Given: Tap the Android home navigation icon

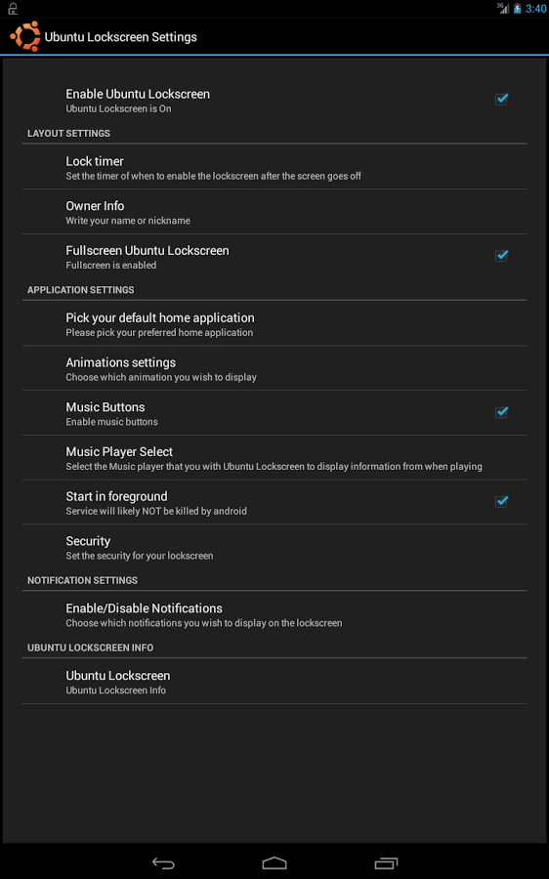Looking at the screenshot, I should [x=274, y=862].
